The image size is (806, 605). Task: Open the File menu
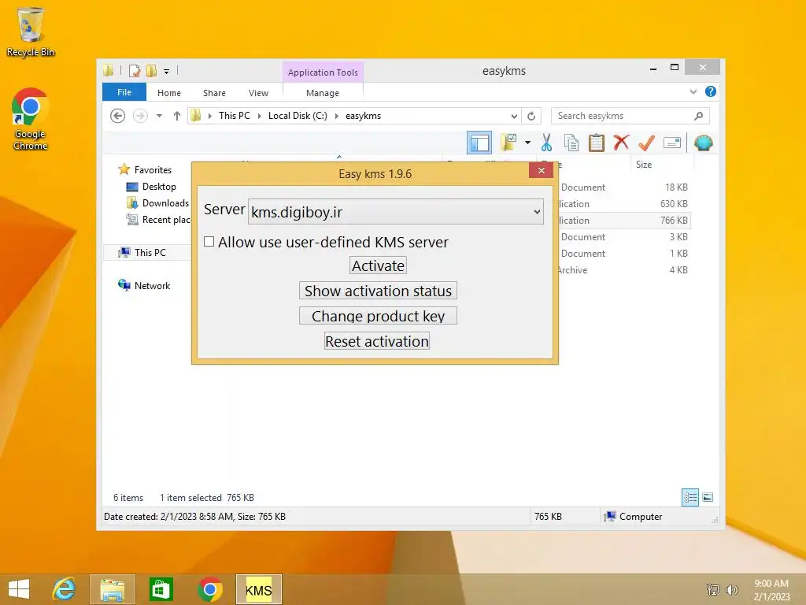124,92
